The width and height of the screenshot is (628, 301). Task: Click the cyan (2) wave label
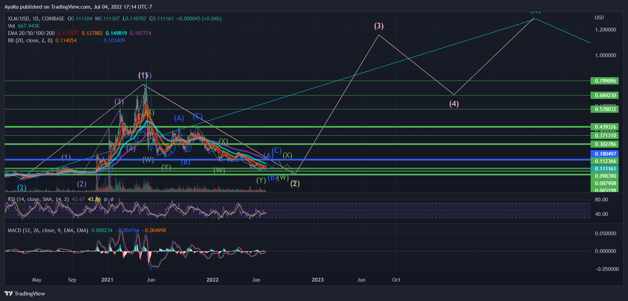(22, 188)
